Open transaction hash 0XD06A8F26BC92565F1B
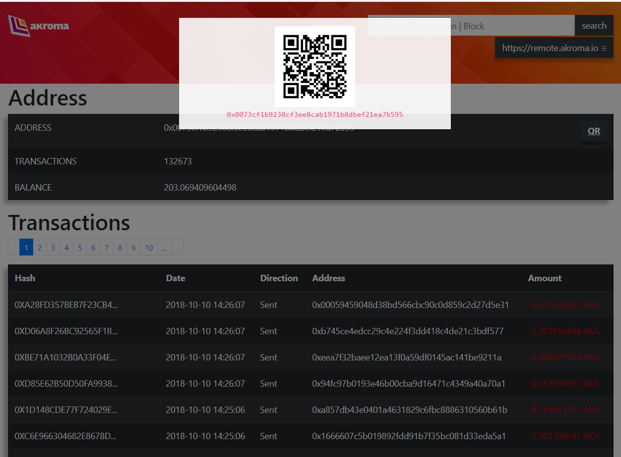This screenshot has width=621, height=457. pyautogui.click(x=66, y=331)
